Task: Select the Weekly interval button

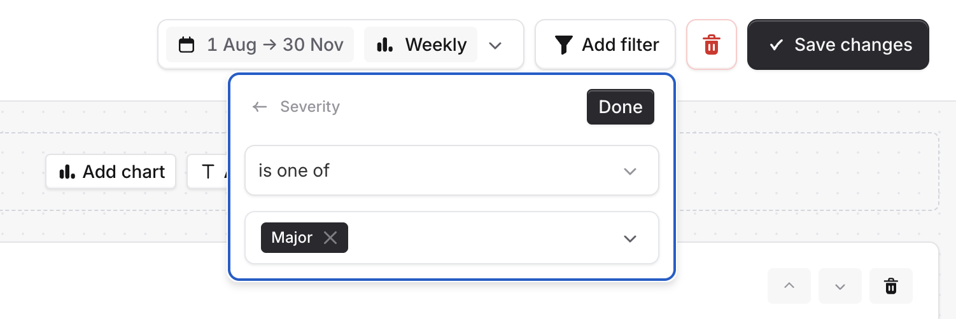Action: (421, 45)
